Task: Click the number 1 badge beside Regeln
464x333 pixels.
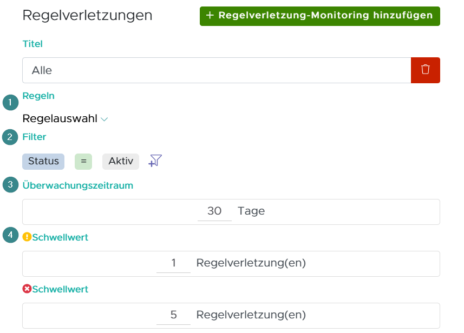Action: coord(10,102)
